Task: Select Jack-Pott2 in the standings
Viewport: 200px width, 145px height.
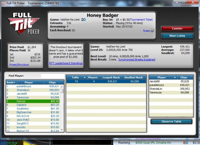Action: pos(33,120)
